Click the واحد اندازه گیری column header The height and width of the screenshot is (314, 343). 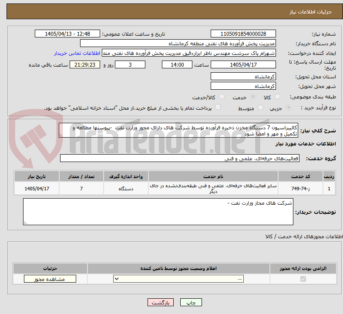pos(126,176)
